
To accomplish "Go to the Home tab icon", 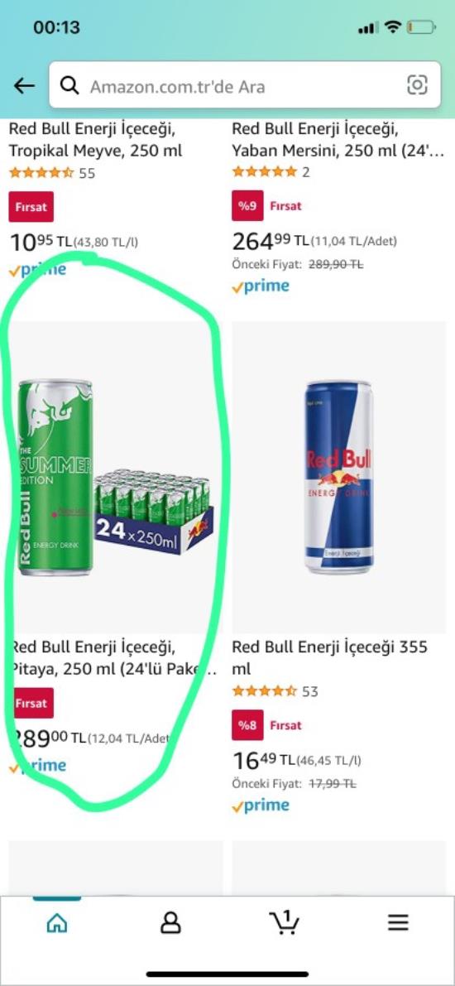I will coord(57,922).
